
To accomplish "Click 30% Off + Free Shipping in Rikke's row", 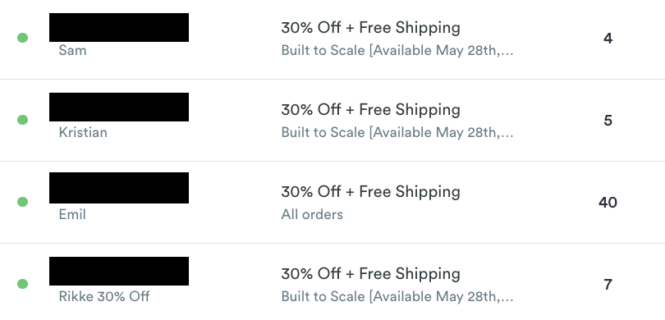I will click(370, 274).
